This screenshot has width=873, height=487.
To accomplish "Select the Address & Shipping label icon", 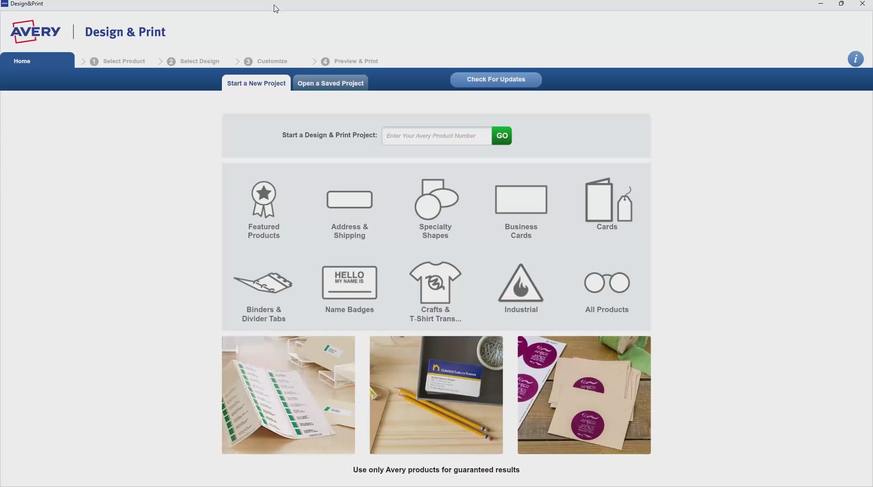I will click(x=349, y=200).
